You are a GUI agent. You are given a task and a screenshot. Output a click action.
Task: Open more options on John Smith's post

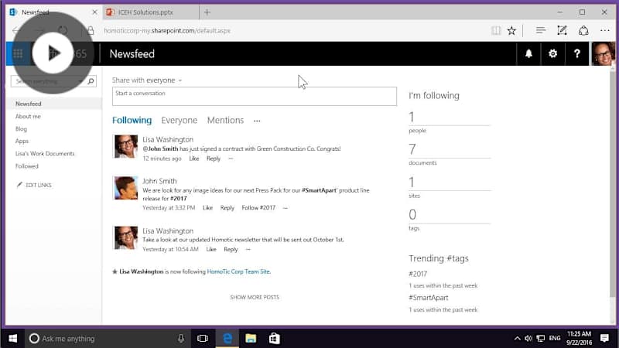coord(286,208)
